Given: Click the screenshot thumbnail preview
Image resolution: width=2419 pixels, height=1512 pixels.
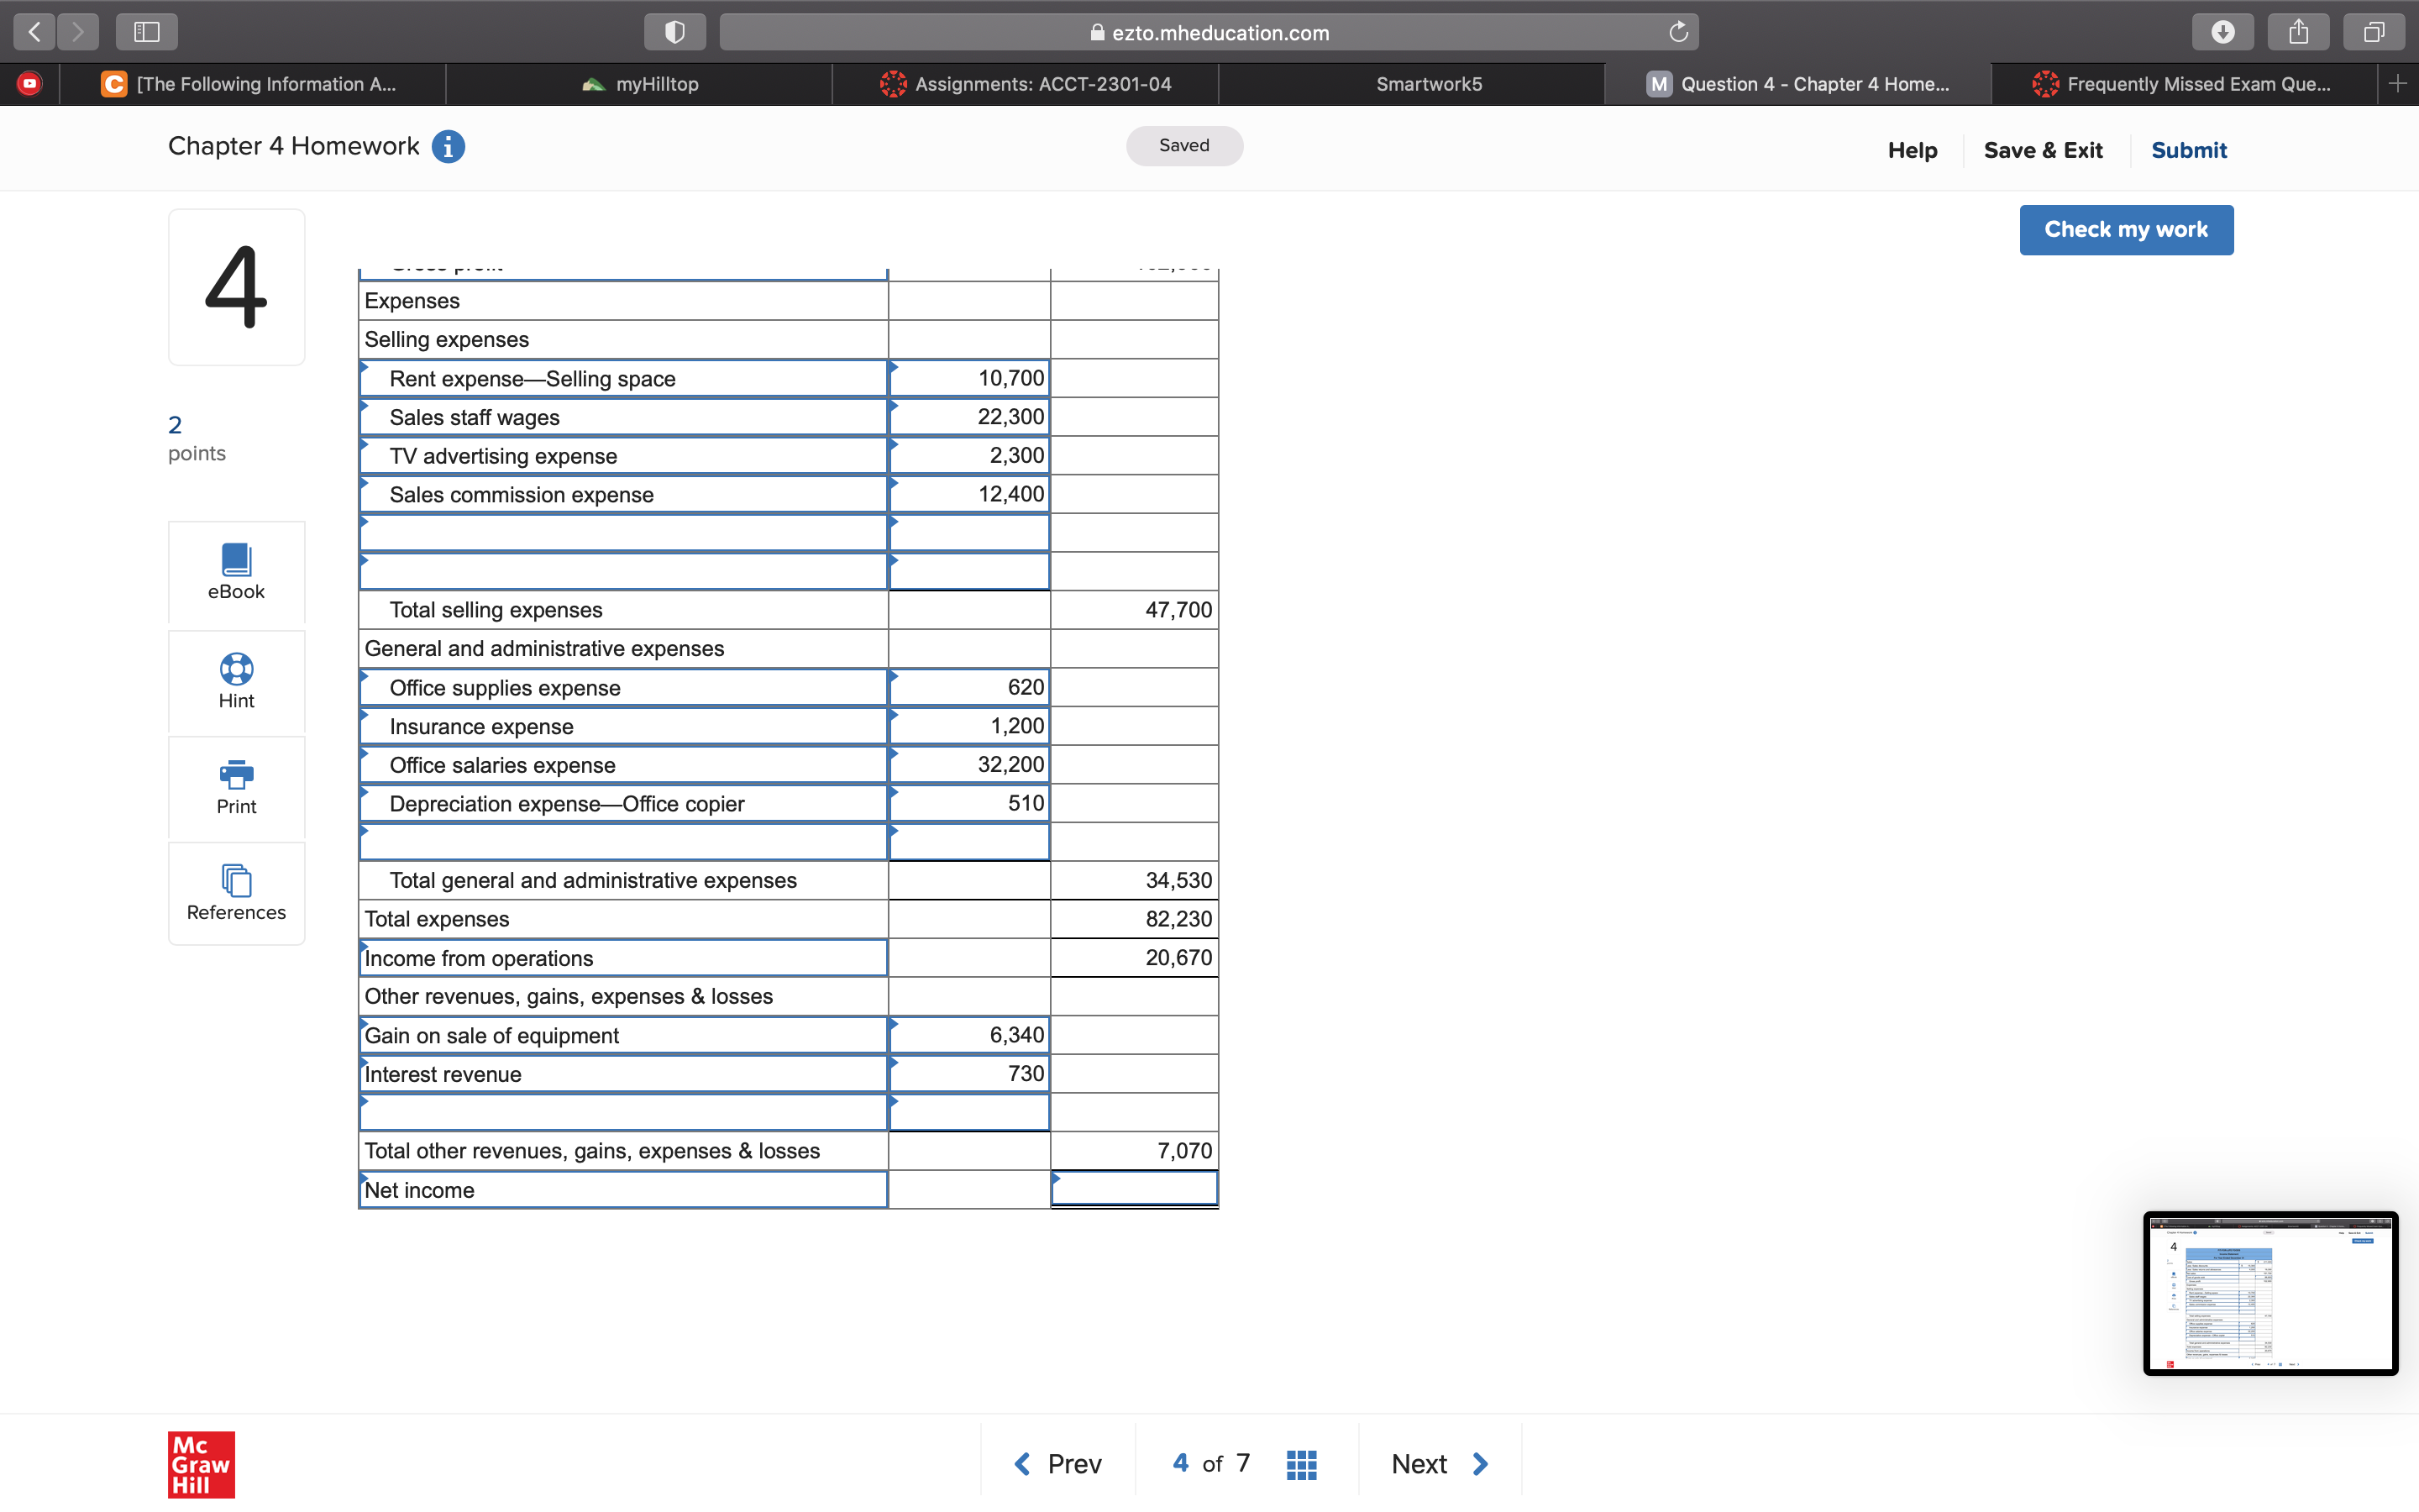Looking at the screenshot, I should (2269, 1293).
